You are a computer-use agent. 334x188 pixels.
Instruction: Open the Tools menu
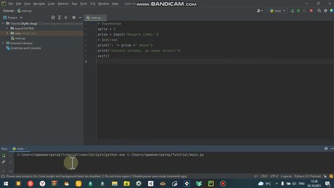[x=83, y=4]
